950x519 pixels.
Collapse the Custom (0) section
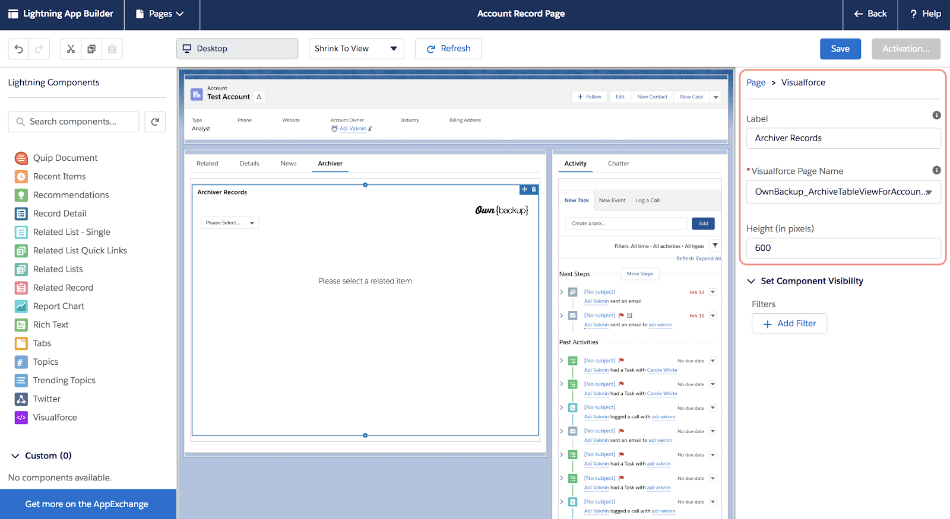[15, 456]
